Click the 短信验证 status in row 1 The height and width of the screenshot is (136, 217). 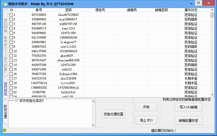click(191, 15)
